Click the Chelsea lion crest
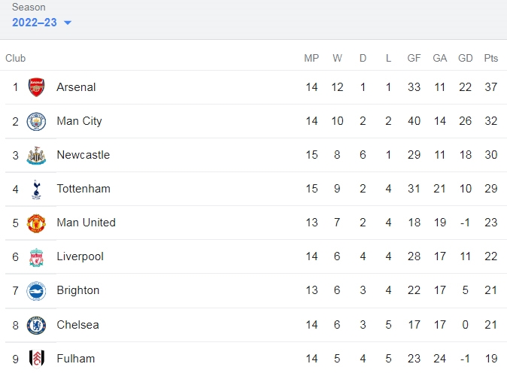The height and width of the screenshot is (373, 507). [36, 325]
